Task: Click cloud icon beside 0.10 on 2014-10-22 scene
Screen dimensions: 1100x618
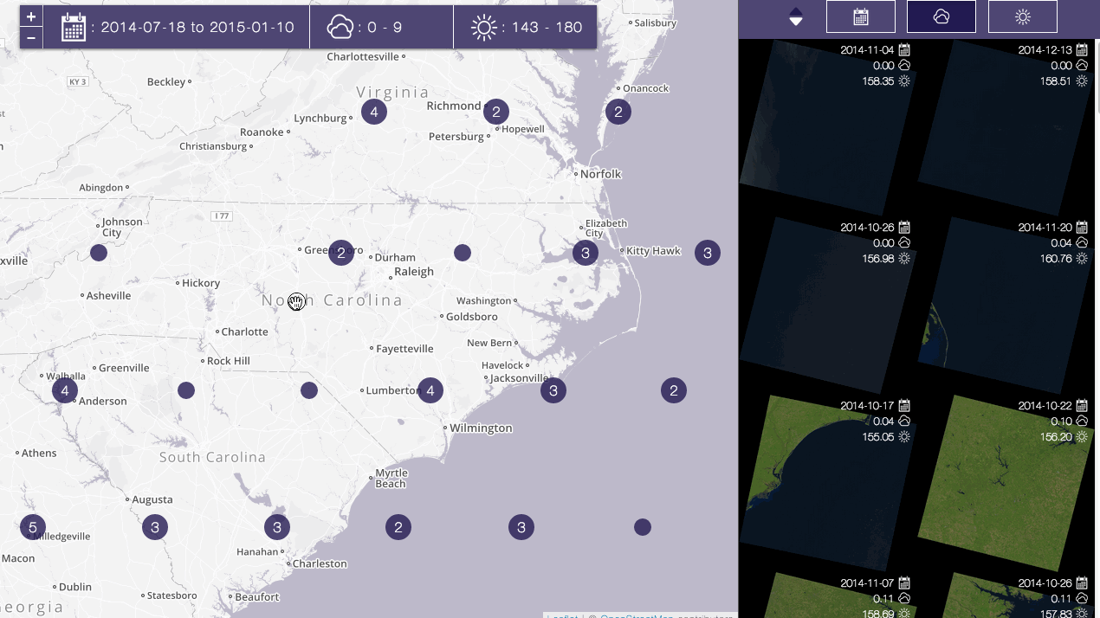Action: (x=1082, y=421)
